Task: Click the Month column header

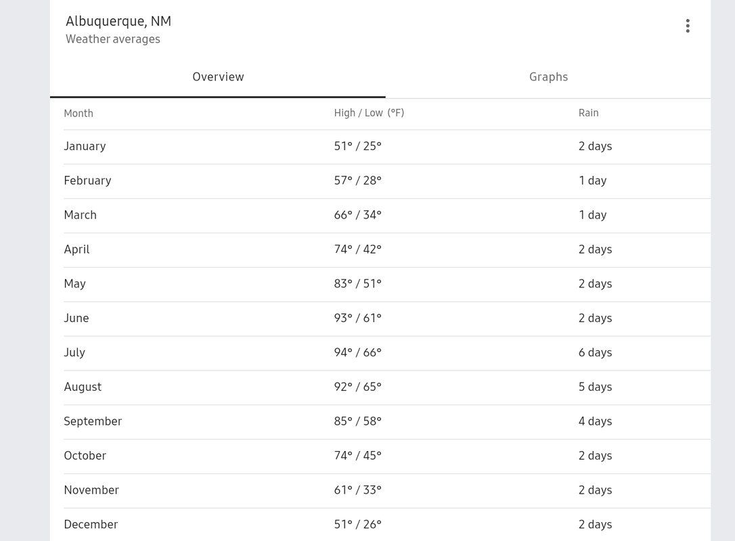Action: tap(79, 113)
